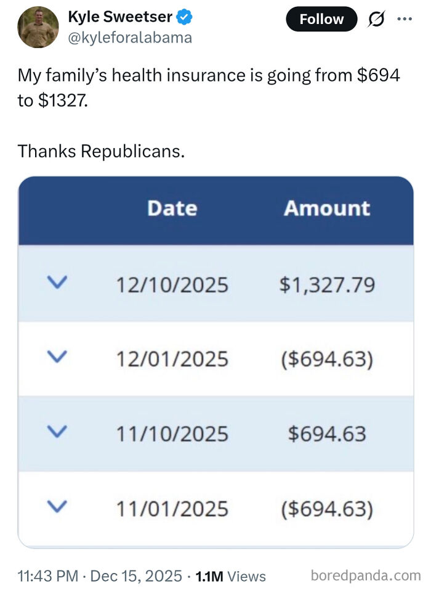
Task: Open the Grok actions icon
Action: tap(376, 19)
